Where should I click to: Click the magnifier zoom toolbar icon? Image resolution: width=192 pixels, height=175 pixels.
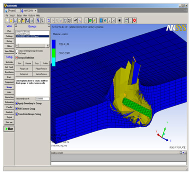click(x=57, y=21)
